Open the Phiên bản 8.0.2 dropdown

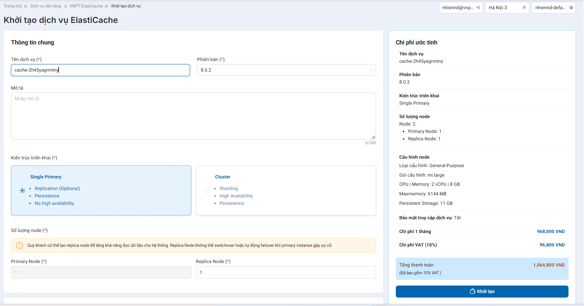[286, 70]
